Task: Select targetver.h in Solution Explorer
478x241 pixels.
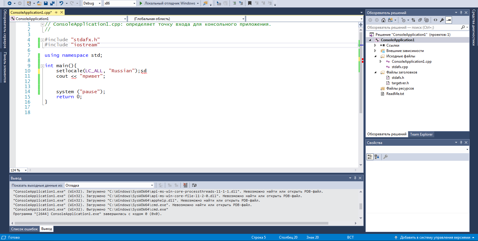Action: [400, 83]
